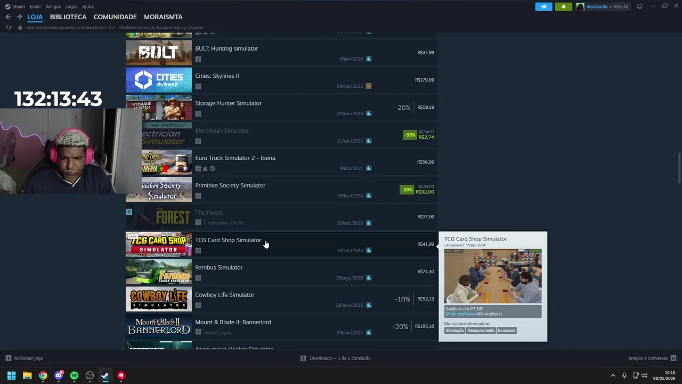Open Cities: Skylines II result
This screenshot has width=682, height=384.
[x=281, y=80]
